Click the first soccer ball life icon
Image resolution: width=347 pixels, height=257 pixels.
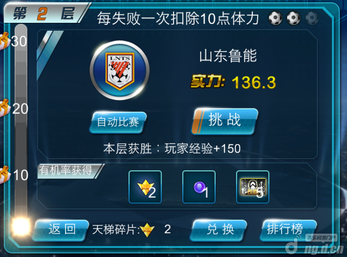(x=275, y=18)
